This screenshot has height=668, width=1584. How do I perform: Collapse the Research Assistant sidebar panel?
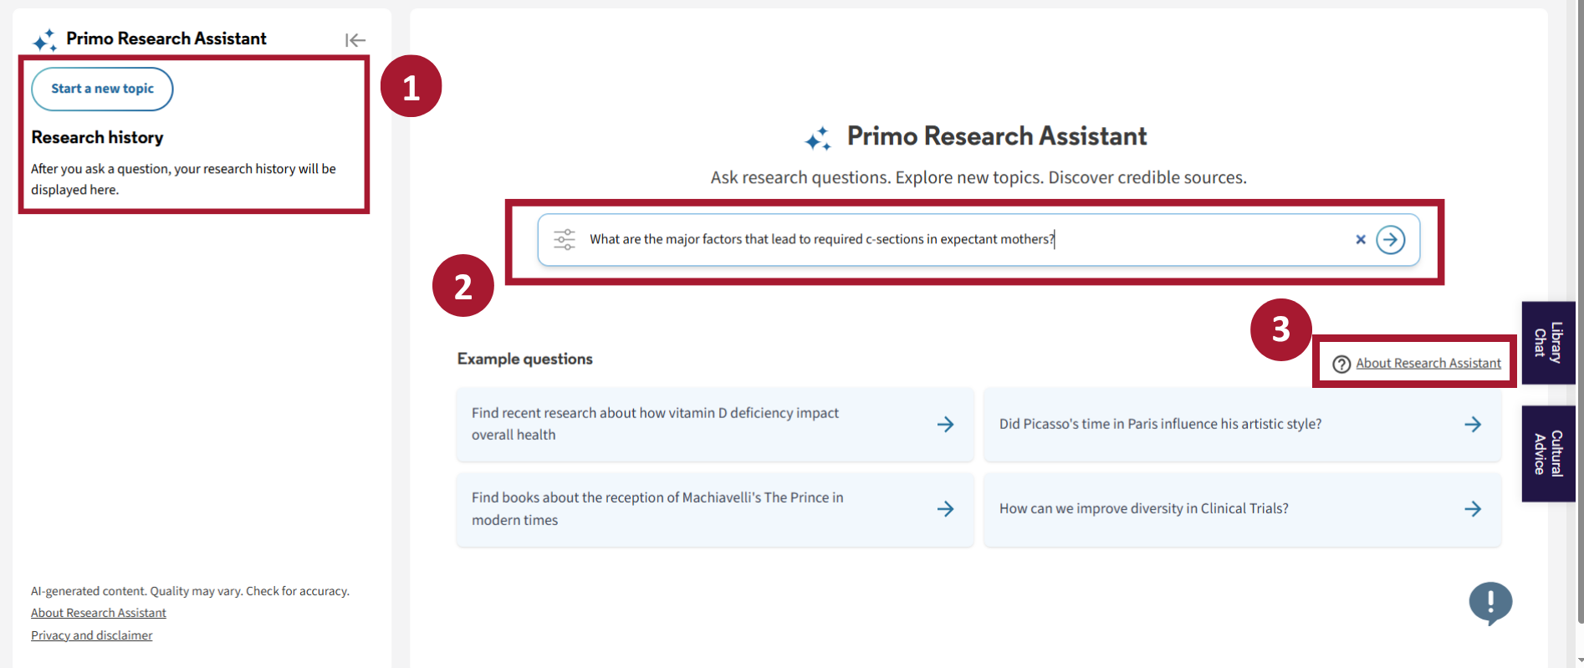[355, 40]
